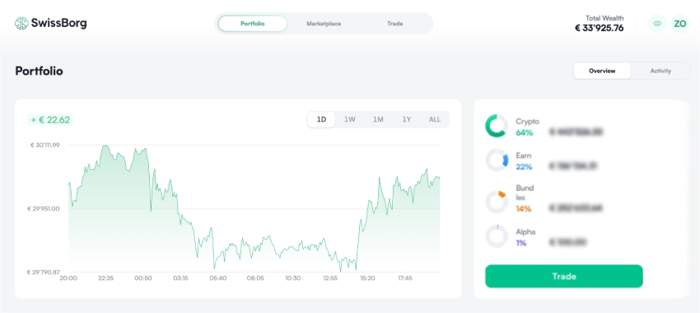Click the Portfolio page heading
Viewport: 700px width, 313px height.
pyautogui.click(x=39, y=71)
